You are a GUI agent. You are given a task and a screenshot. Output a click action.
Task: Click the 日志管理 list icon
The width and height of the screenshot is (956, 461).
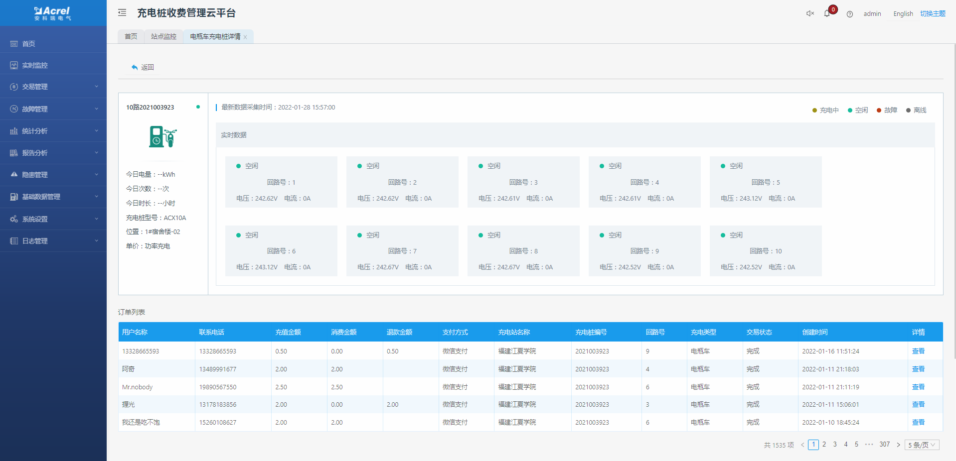pos(14,241)
